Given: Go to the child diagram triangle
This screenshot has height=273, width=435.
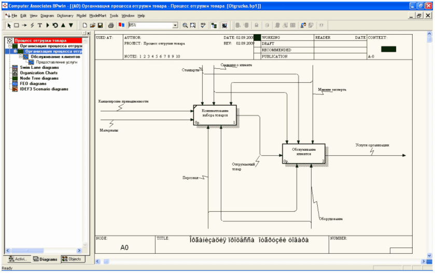Looking at the screenshot, I should point(71,25).
